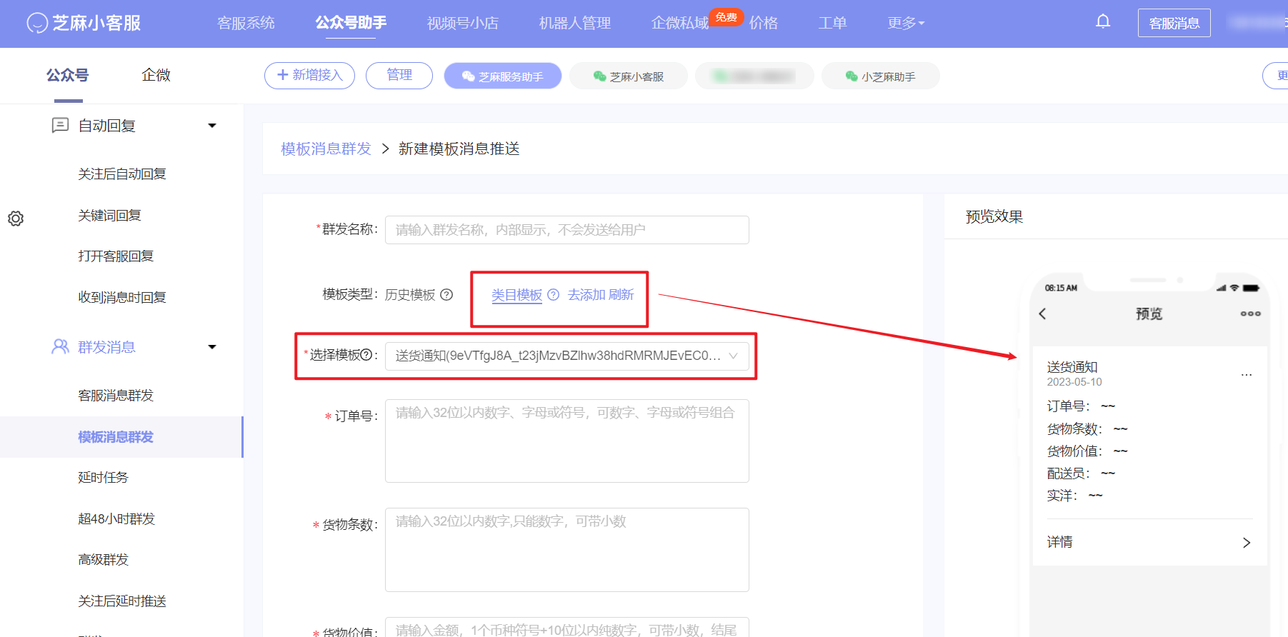Screen dimensions: 1288x637
Task: Open 高级群发 in sidebar
Action: pos(103,560)
